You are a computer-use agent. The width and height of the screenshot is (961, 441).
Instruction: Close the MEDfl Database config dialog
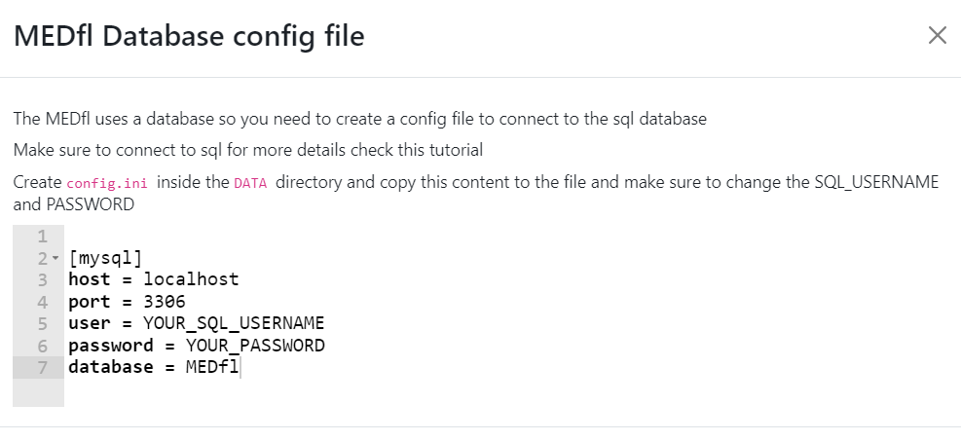[937, 36]
